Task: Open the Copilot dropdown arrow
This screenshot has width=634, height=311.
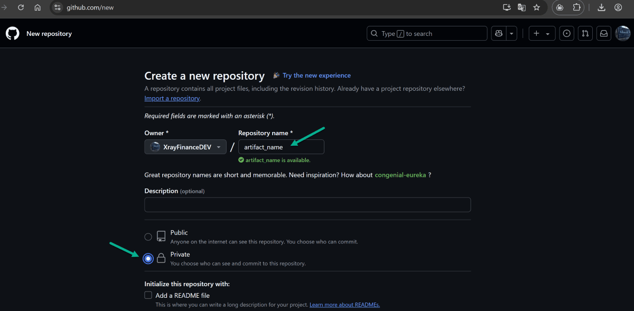Action: point(511,33)
